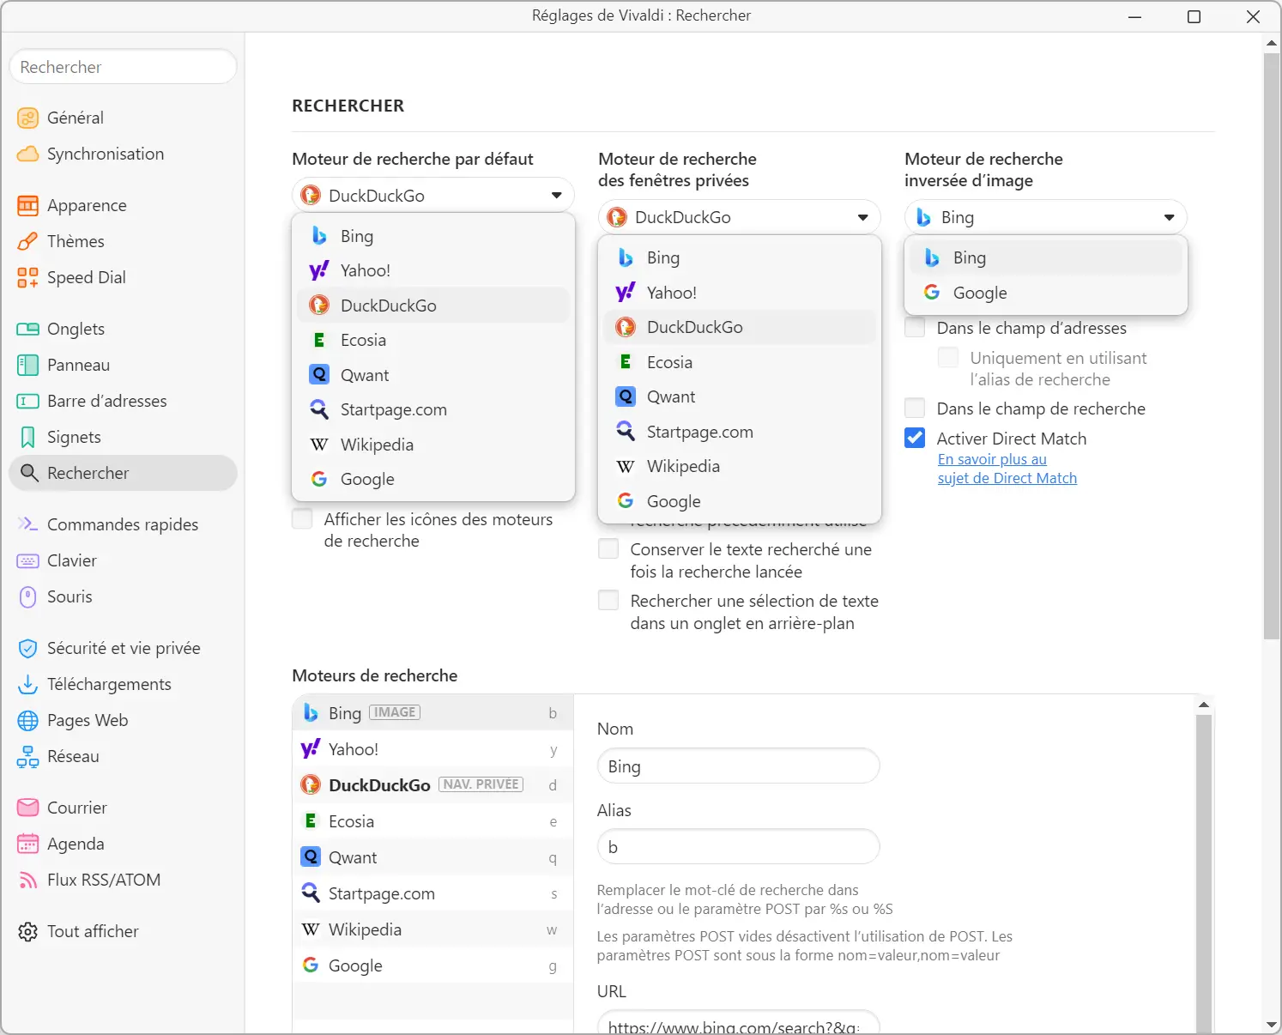The width and height of the screenshot is (1282, 1035).
Task: Click the main page vertical scrollbar
Action: pyautogui.click(x=1272, y=346)
